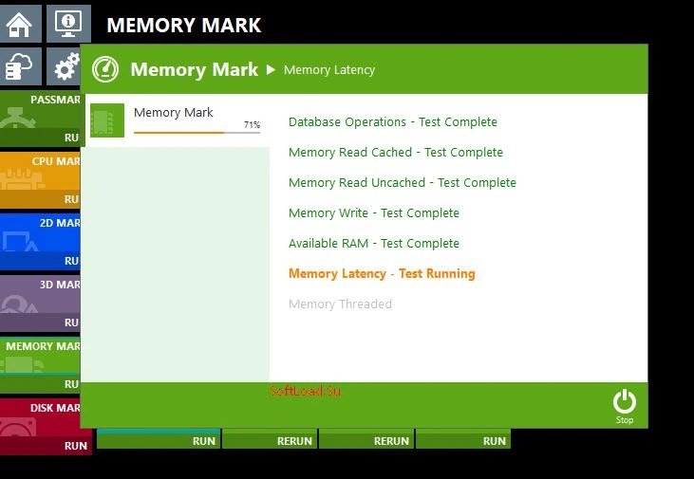Click 'Memory Read Cached - Test Complete' line
Image resolution: width=694 pixels, height=479 pixels.
click(396, 153)
